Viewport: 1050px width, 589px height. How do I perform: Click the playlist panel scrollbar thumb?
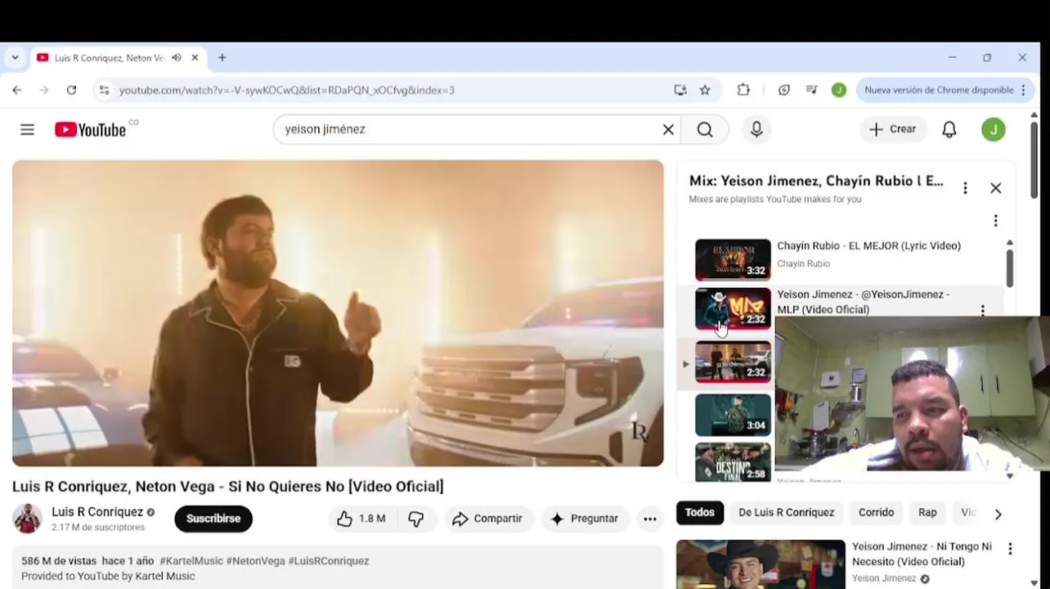pyautogui.click(x=1009, y=268)
